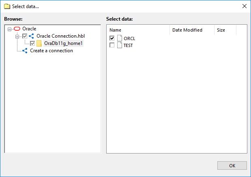Image resolution: width=251 pixels, height=177 pixels.
Task: Click the Create a connection share icon
Action: pos(25,51)
